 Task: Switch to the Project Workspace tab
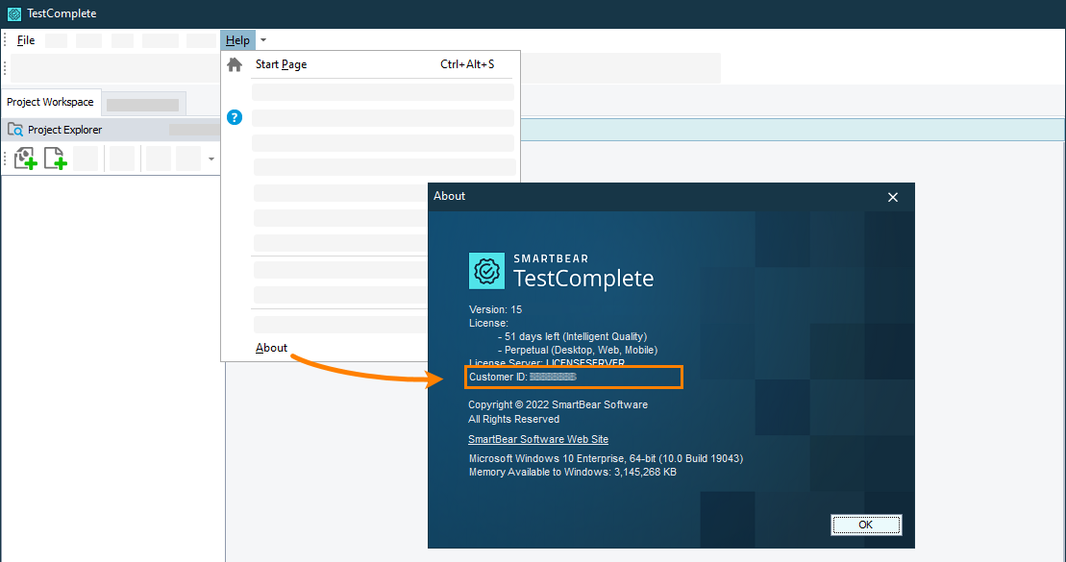point(51,102)
